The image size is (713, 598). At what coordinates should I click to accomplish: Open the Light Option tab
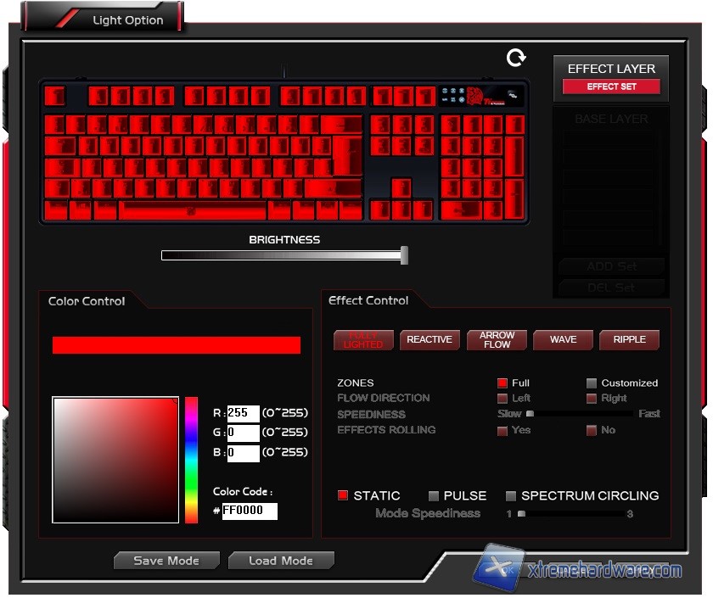pos(127,20)
